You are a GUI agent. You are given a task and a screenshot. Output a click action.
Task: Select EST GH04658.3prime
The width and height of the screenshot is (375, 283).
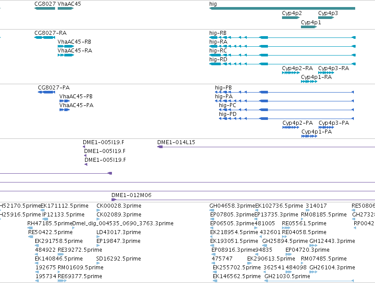(x=232, y=206)
